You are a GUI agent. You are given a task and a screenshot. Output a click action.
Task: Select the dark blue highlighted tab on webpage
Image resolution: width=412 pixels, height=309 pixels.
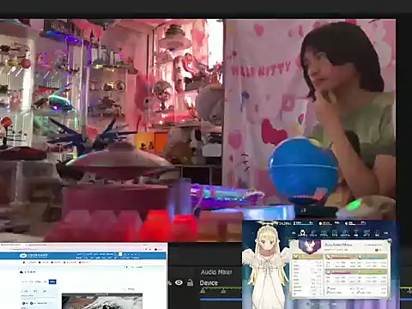tap(52, 282)
